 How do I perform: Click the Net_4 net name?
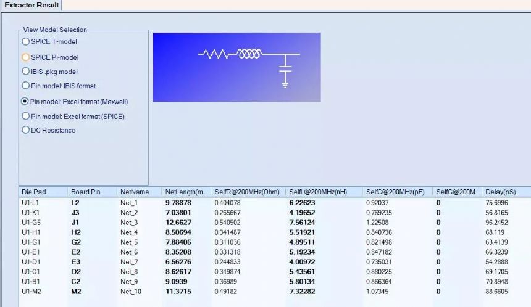point(129,232)
